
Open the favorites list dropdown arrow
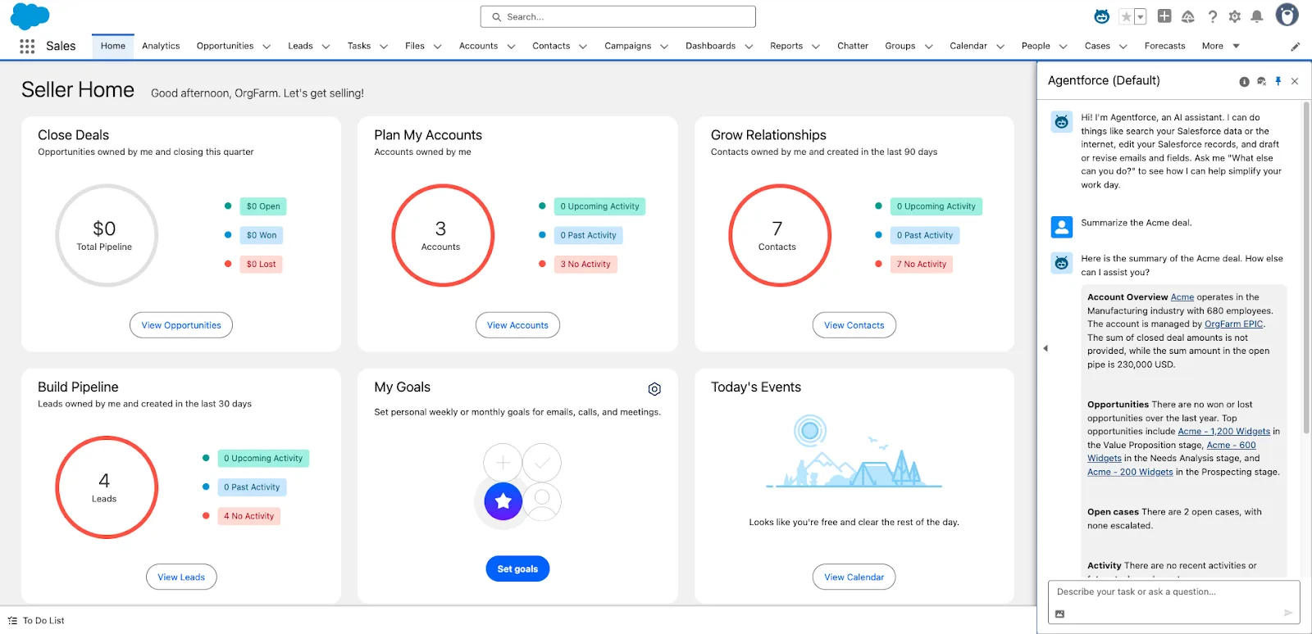pos(1140,16)
